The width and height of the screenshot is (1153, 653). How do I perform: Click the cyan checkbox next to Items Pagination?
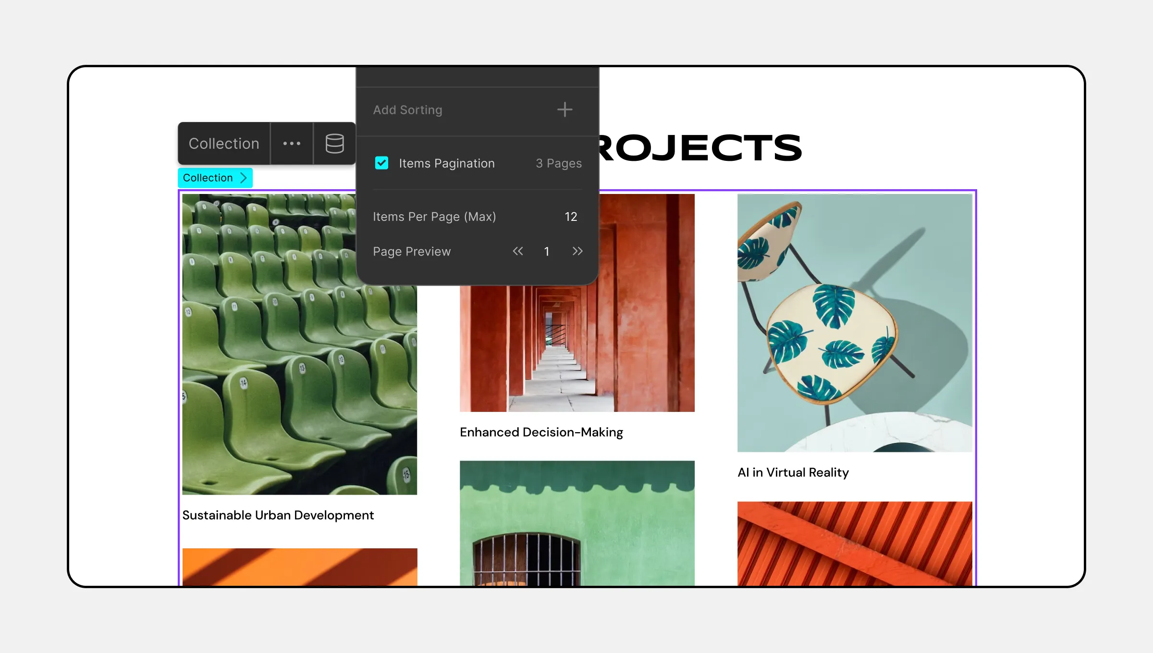(381, 162)
